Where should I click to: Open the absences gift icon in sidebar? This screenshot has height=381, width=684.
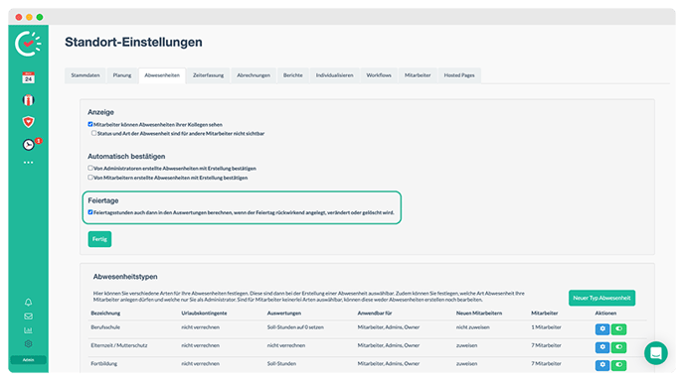point(29,100)
